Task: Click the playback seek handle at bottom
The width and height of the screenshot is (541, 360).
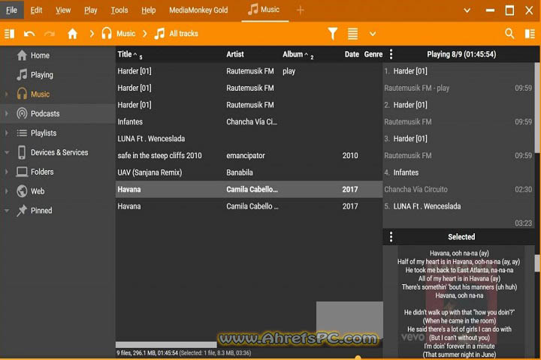Action: tap(358, 358)
